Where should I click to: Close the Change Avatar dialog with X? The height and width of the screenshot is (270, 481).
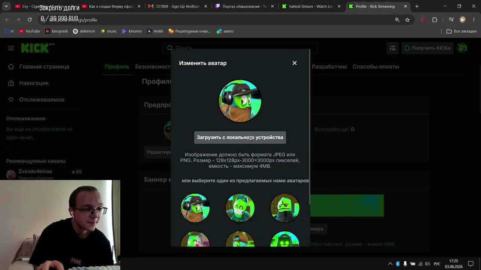point(295,63)
